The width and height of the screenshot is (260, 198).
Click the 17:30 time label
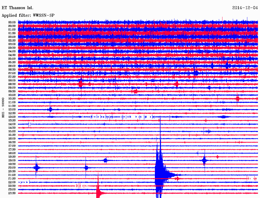(12, 150)
